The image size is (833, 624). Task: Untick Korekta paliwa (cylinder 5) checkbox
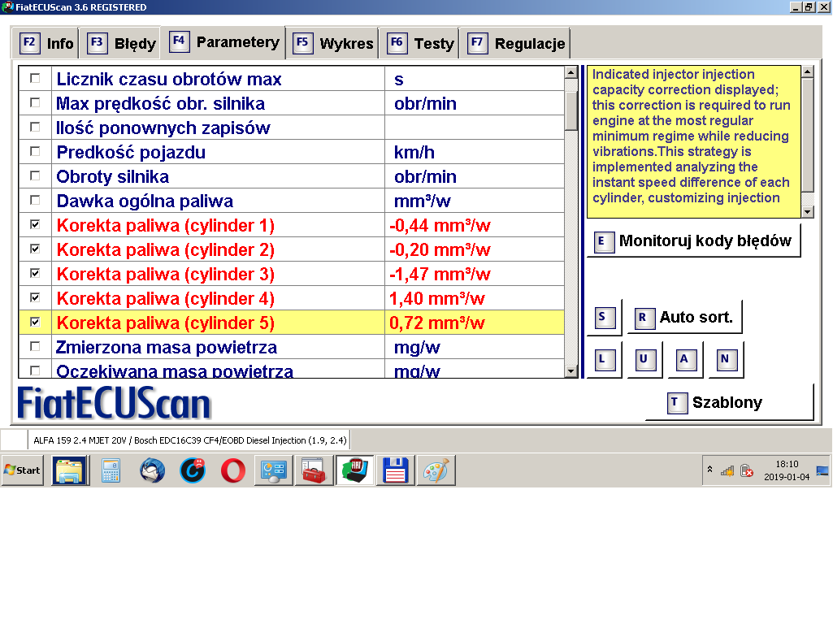[35, 323]
